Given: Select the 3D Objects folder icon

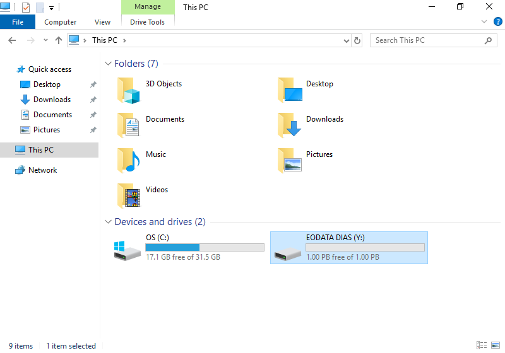Looking at the screenshot, I should 129,91.
